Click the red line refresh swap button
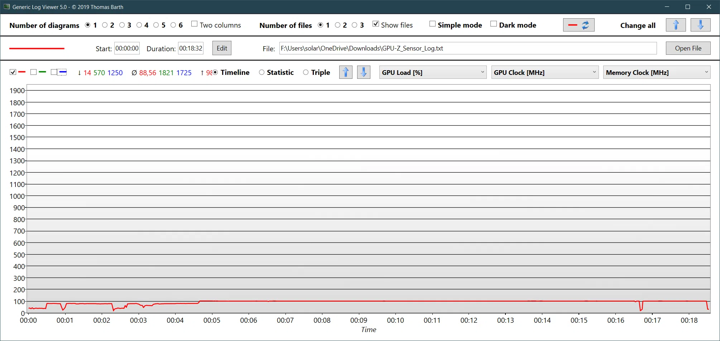Screen dimensions: 720x341 (579, 25)
